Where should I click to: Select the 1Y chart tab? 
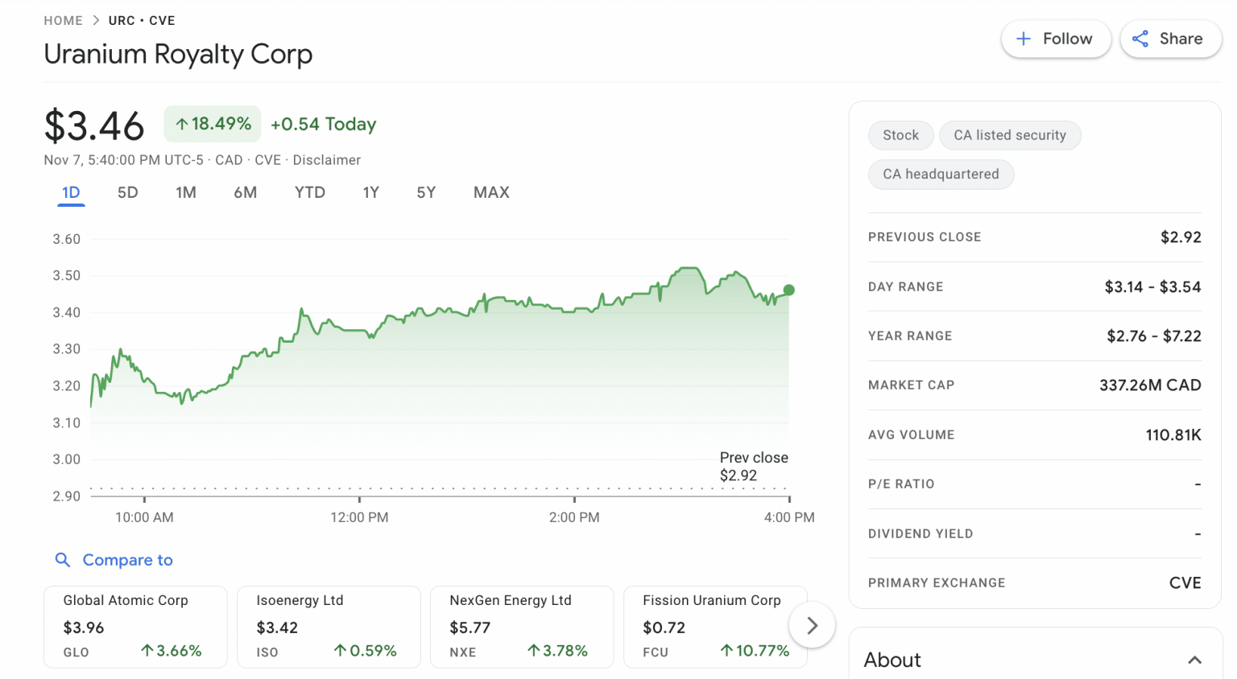[x=370, y=192]
